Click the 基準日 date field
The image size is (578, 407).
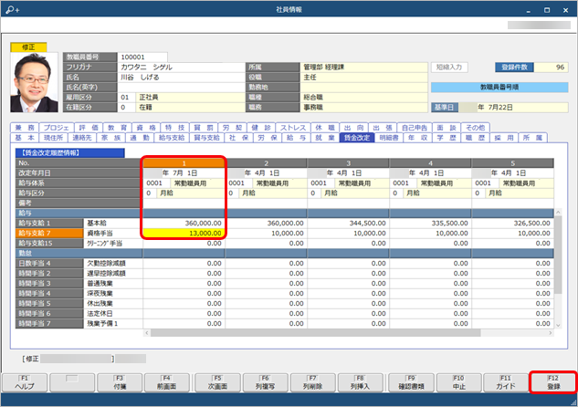[513, 108]
